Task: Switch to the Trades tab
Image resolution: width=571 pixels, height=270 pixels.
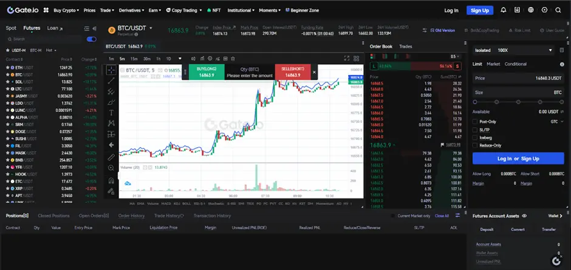Action: [x=406, y=47]
